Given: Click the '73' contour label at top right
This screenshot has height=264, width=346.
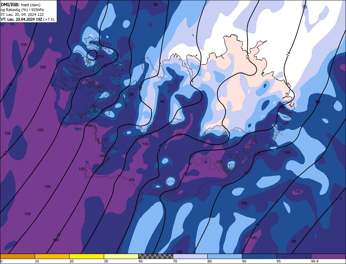Looking at the screenshot, I should pyautogui.click(x=304, y=7).
